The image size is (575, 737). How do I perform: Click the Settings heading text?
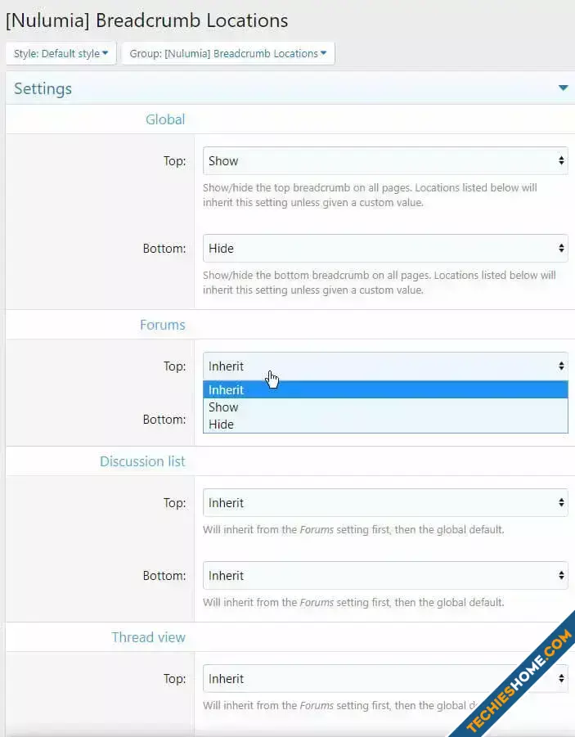43,88
